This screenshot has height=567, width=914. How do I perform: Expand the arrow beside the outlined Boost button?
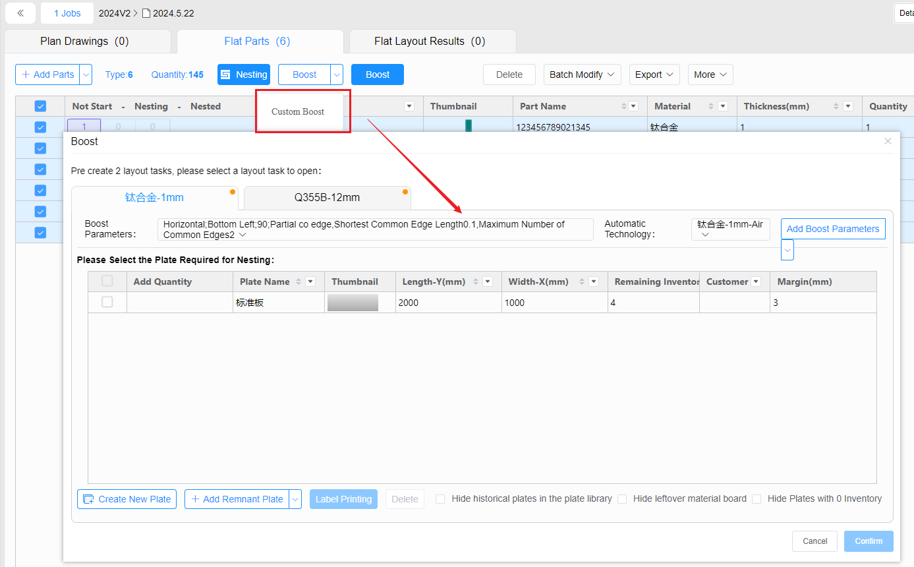point(337,75)
